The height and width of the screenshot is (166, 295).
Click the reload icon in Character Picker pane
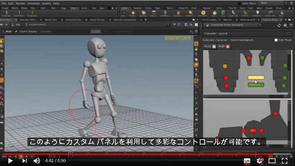tap(279, 25)
